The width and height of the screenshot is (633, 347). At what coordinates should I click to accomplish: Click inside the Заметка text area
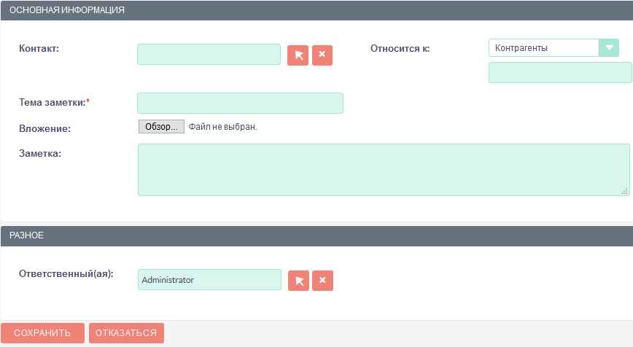point(383,170)
